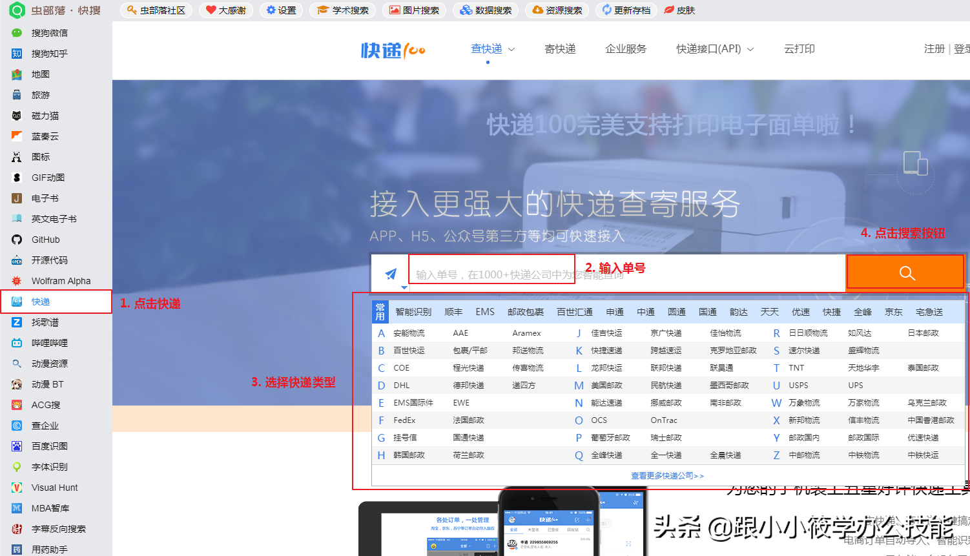Click the 虫部落·快搜 logo icon
The image size is (970, 556).
17,10
